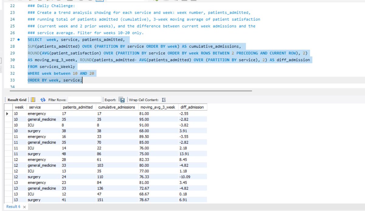Select the diff_admission cell '-10.09'
Image resolution: width=365 pixels, height=211 pixels.
coord(192,177)
